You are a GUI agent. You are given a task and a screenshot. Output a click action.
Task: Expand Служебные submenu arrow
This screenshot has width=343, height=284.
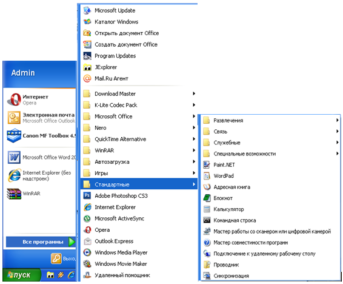pyautogui.click(x=338, y=143)
